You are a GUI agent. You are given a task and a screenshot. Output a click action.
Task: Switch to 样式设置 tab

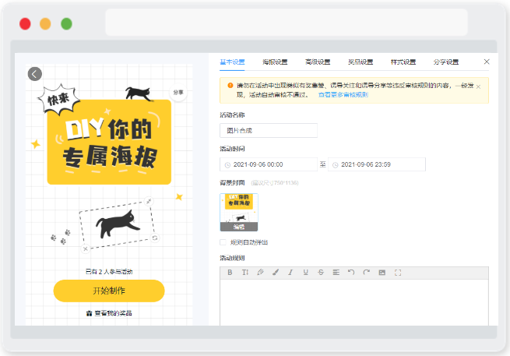click(x=403, y=62)
